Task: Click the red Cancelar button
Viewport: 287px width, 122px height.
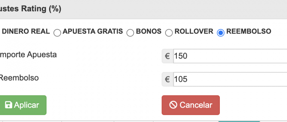Action: coord(191,105)
